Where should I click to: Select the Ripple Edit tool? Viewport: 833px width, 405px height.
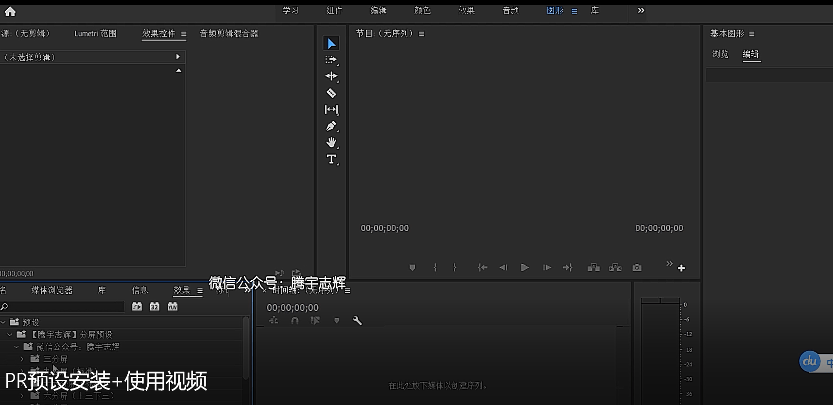331,76
